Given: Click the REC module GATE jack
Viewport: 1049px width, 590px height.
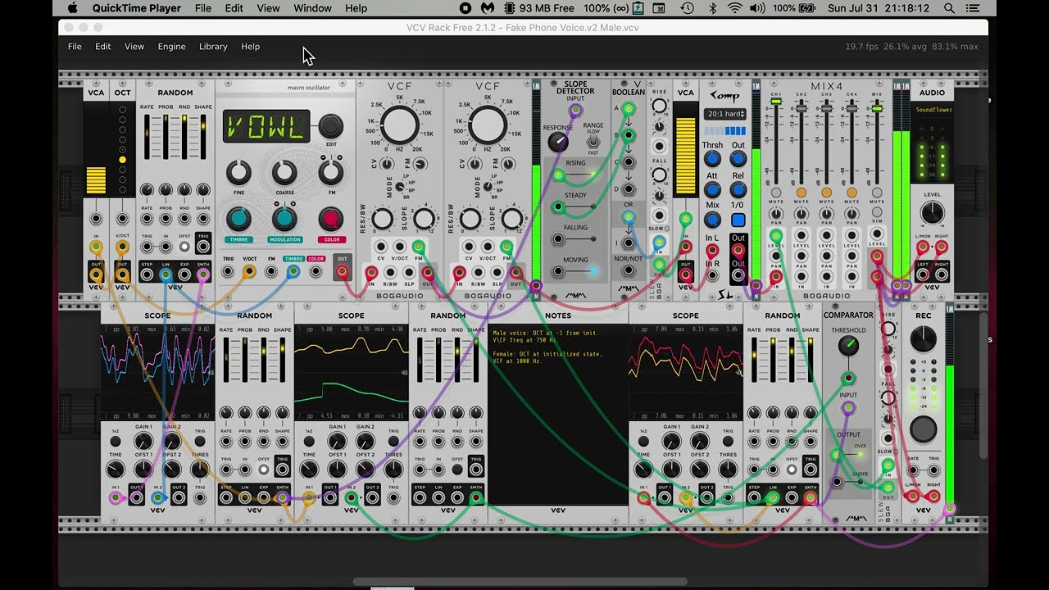Looking at the screenshot, I should point(913,470).
